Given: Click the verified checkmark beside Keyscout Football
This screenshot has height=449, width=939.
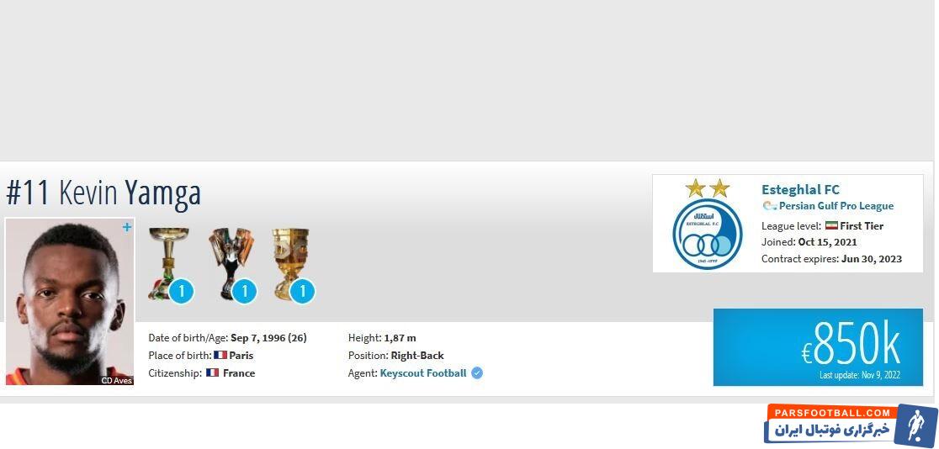Looking at the screenshot, I should tap(477, 373).
